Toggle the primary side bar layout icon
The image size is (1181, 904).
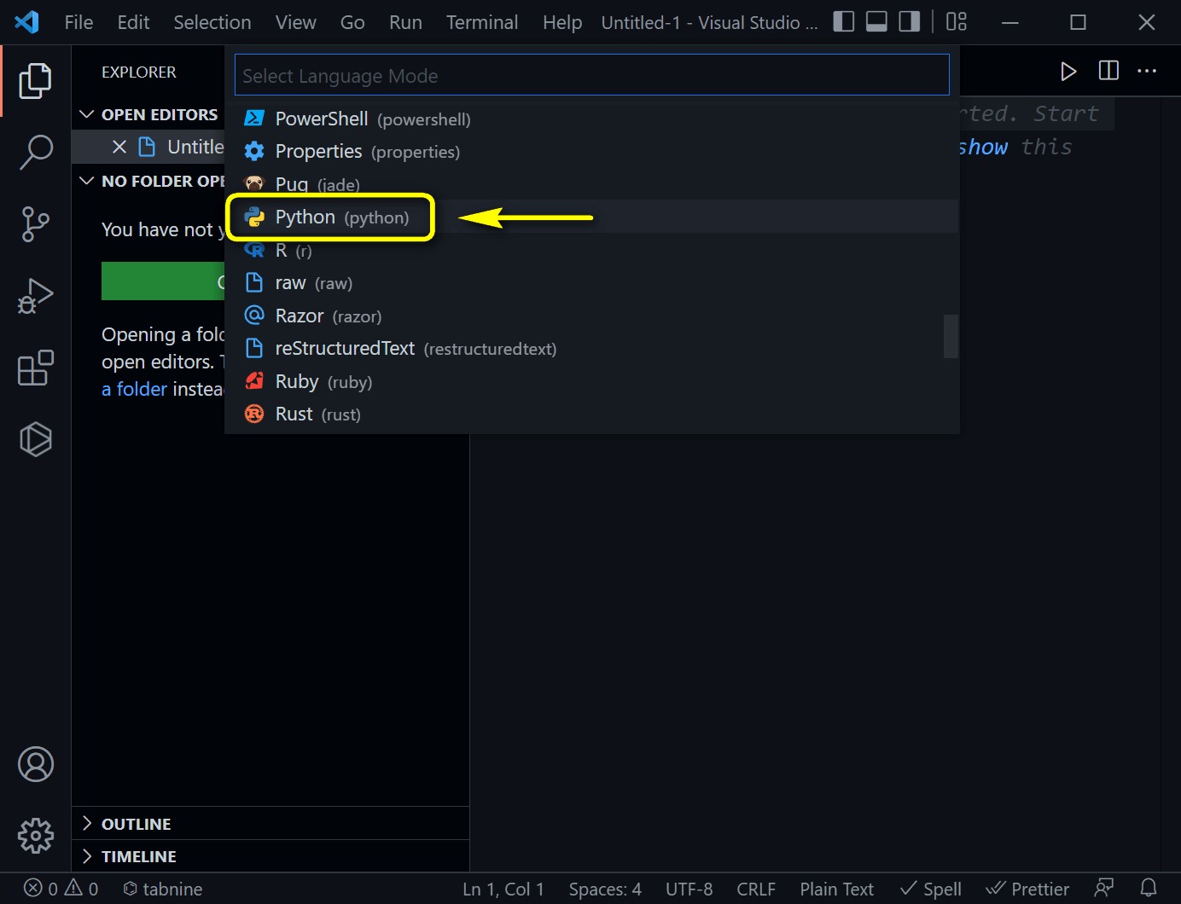click(x=844, y=21)
